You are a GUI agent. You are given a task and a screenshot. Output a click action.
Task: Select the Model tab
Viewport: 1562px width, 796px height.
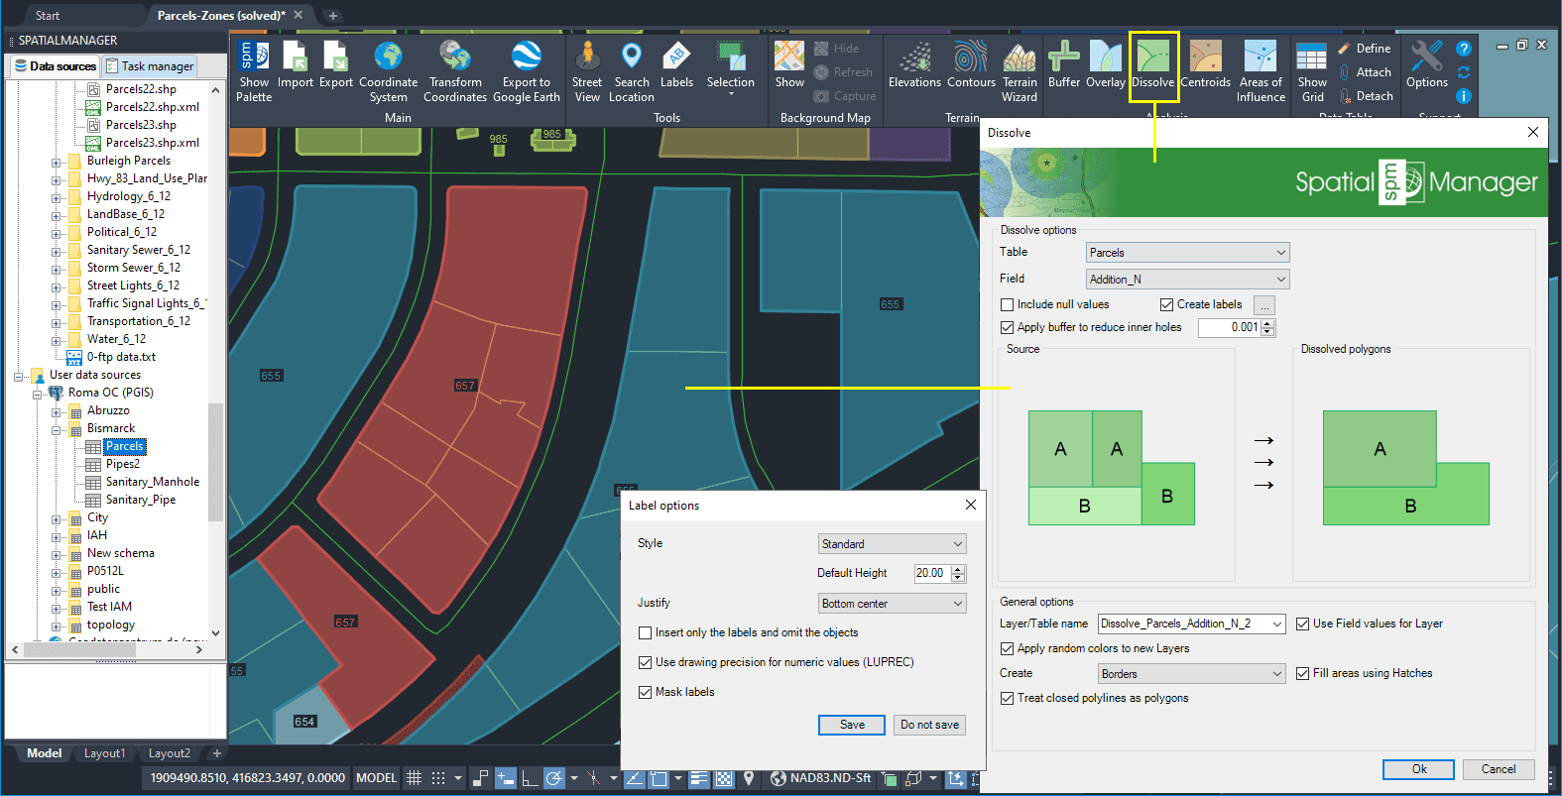[x=44, y=753]
